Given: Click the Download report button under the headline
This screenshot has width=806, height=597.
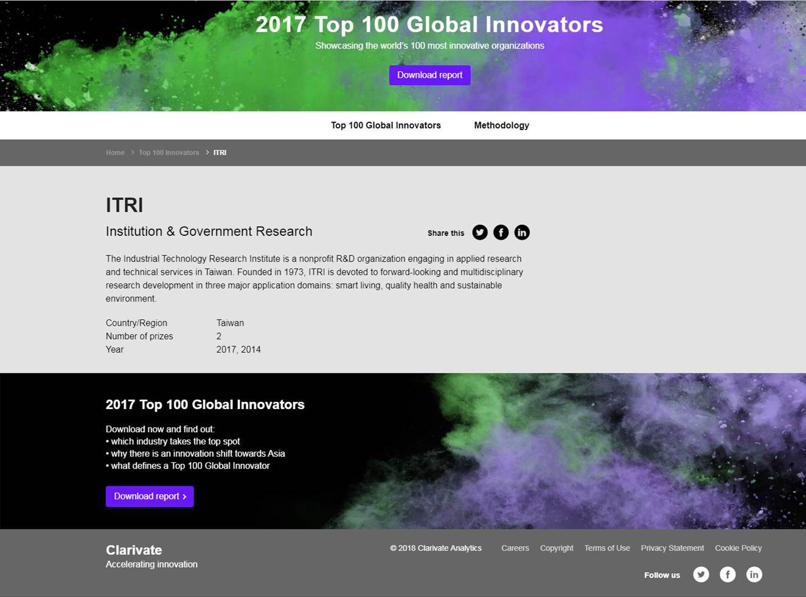Looking at the screenshot, I should tap(429, 75).
